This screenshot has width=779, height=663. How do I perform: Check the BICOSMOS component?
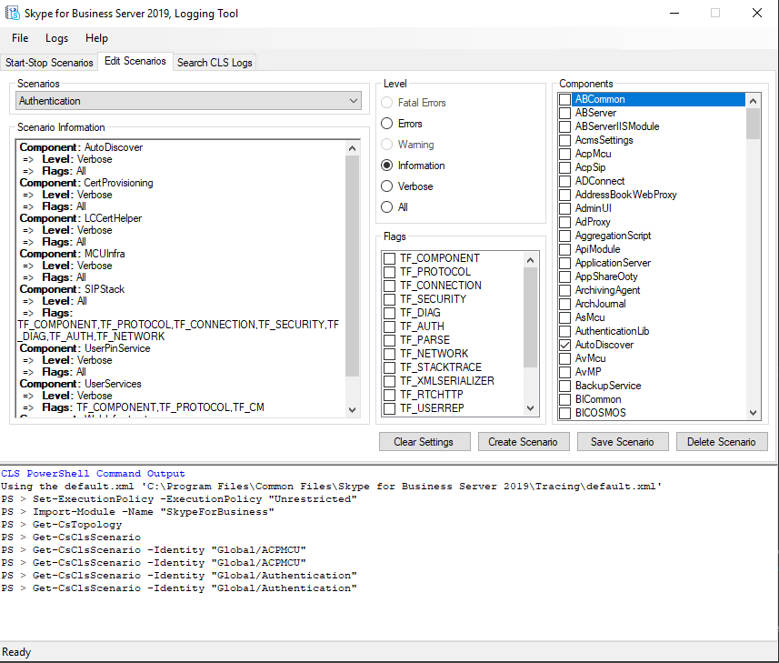pos(564,413)
